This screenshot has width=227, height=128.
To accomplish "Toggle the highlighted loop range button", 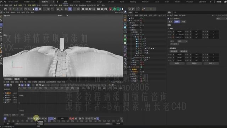I will (50, 118).
